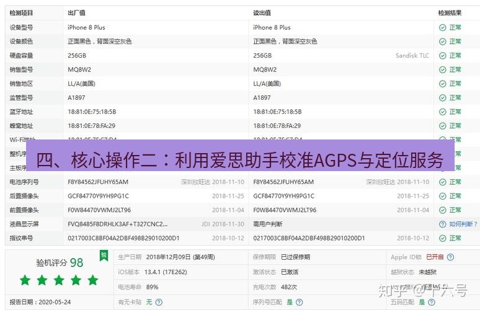Image resolution: width=480 pixels, height=310 pixels.
Task: Click the green check icon for 监管型号 row
Action: [x=442, y=98]
